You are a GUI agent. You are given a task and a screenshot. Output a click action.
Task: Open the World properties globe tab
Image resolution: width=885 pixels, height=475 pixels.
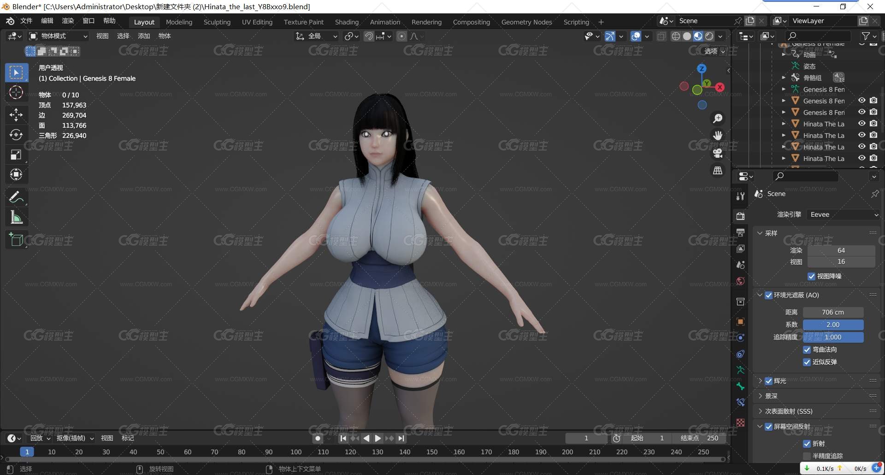tap(740, 281)
